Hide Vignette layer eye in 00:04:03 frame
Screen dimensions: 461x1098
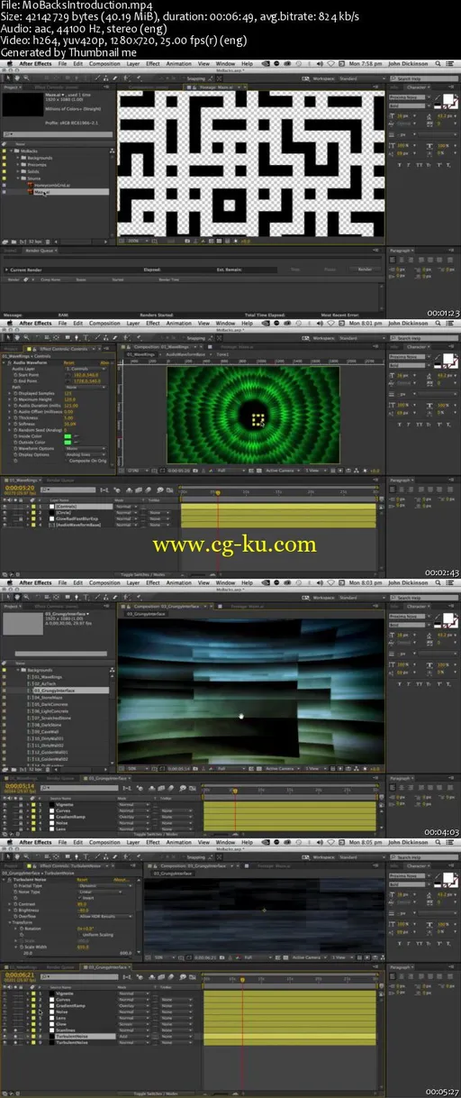pyautogui.click(x=5, y=804)
